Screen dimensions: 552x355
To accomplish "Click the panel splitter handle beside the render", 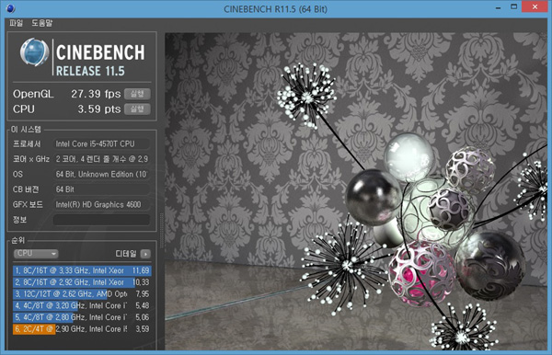I will (x=162, y=231).
